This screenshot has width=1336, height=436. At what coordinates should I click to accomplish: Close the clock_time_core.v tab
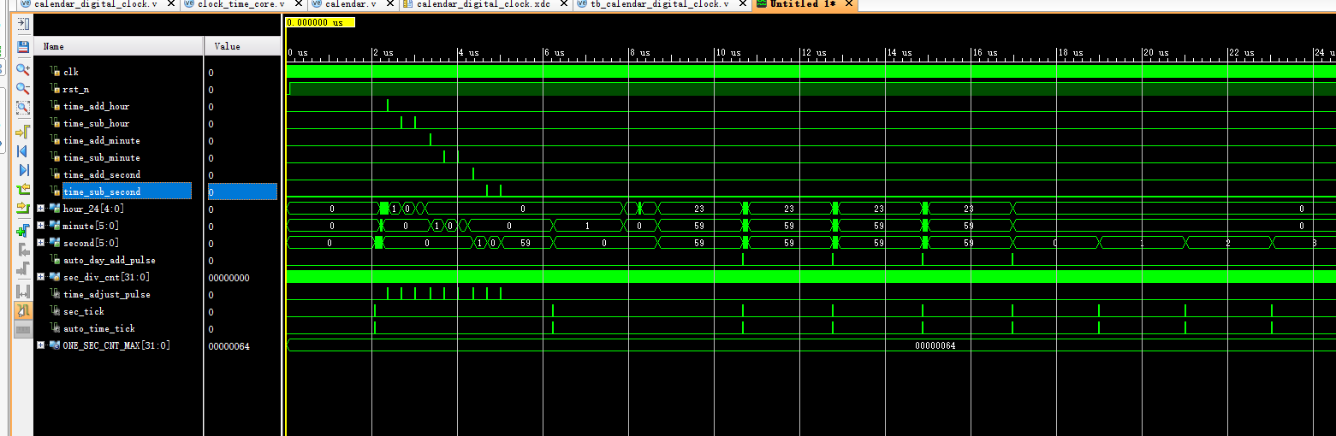298,4
